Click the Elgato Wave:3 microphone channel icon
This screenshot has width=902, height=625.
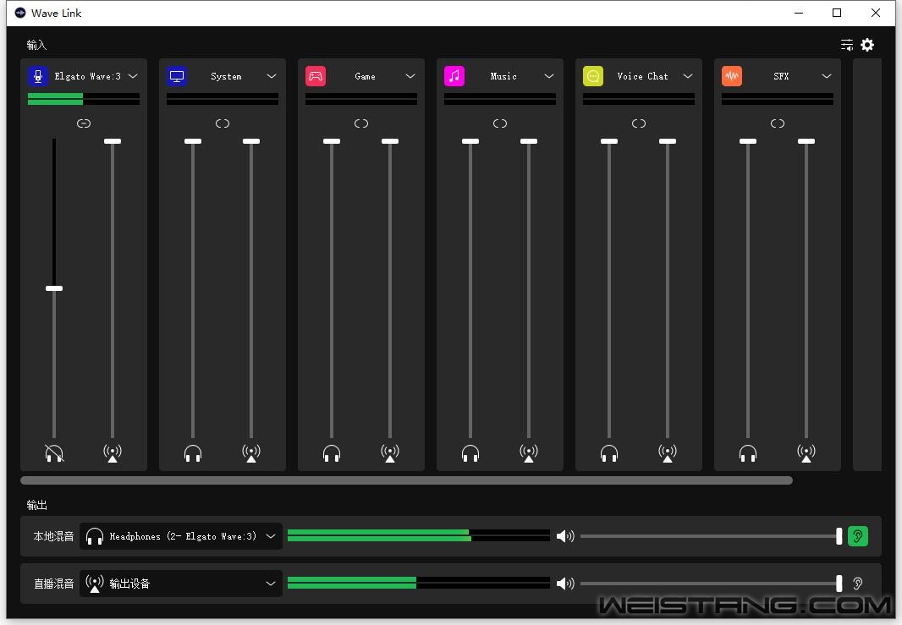click(38, 76)
